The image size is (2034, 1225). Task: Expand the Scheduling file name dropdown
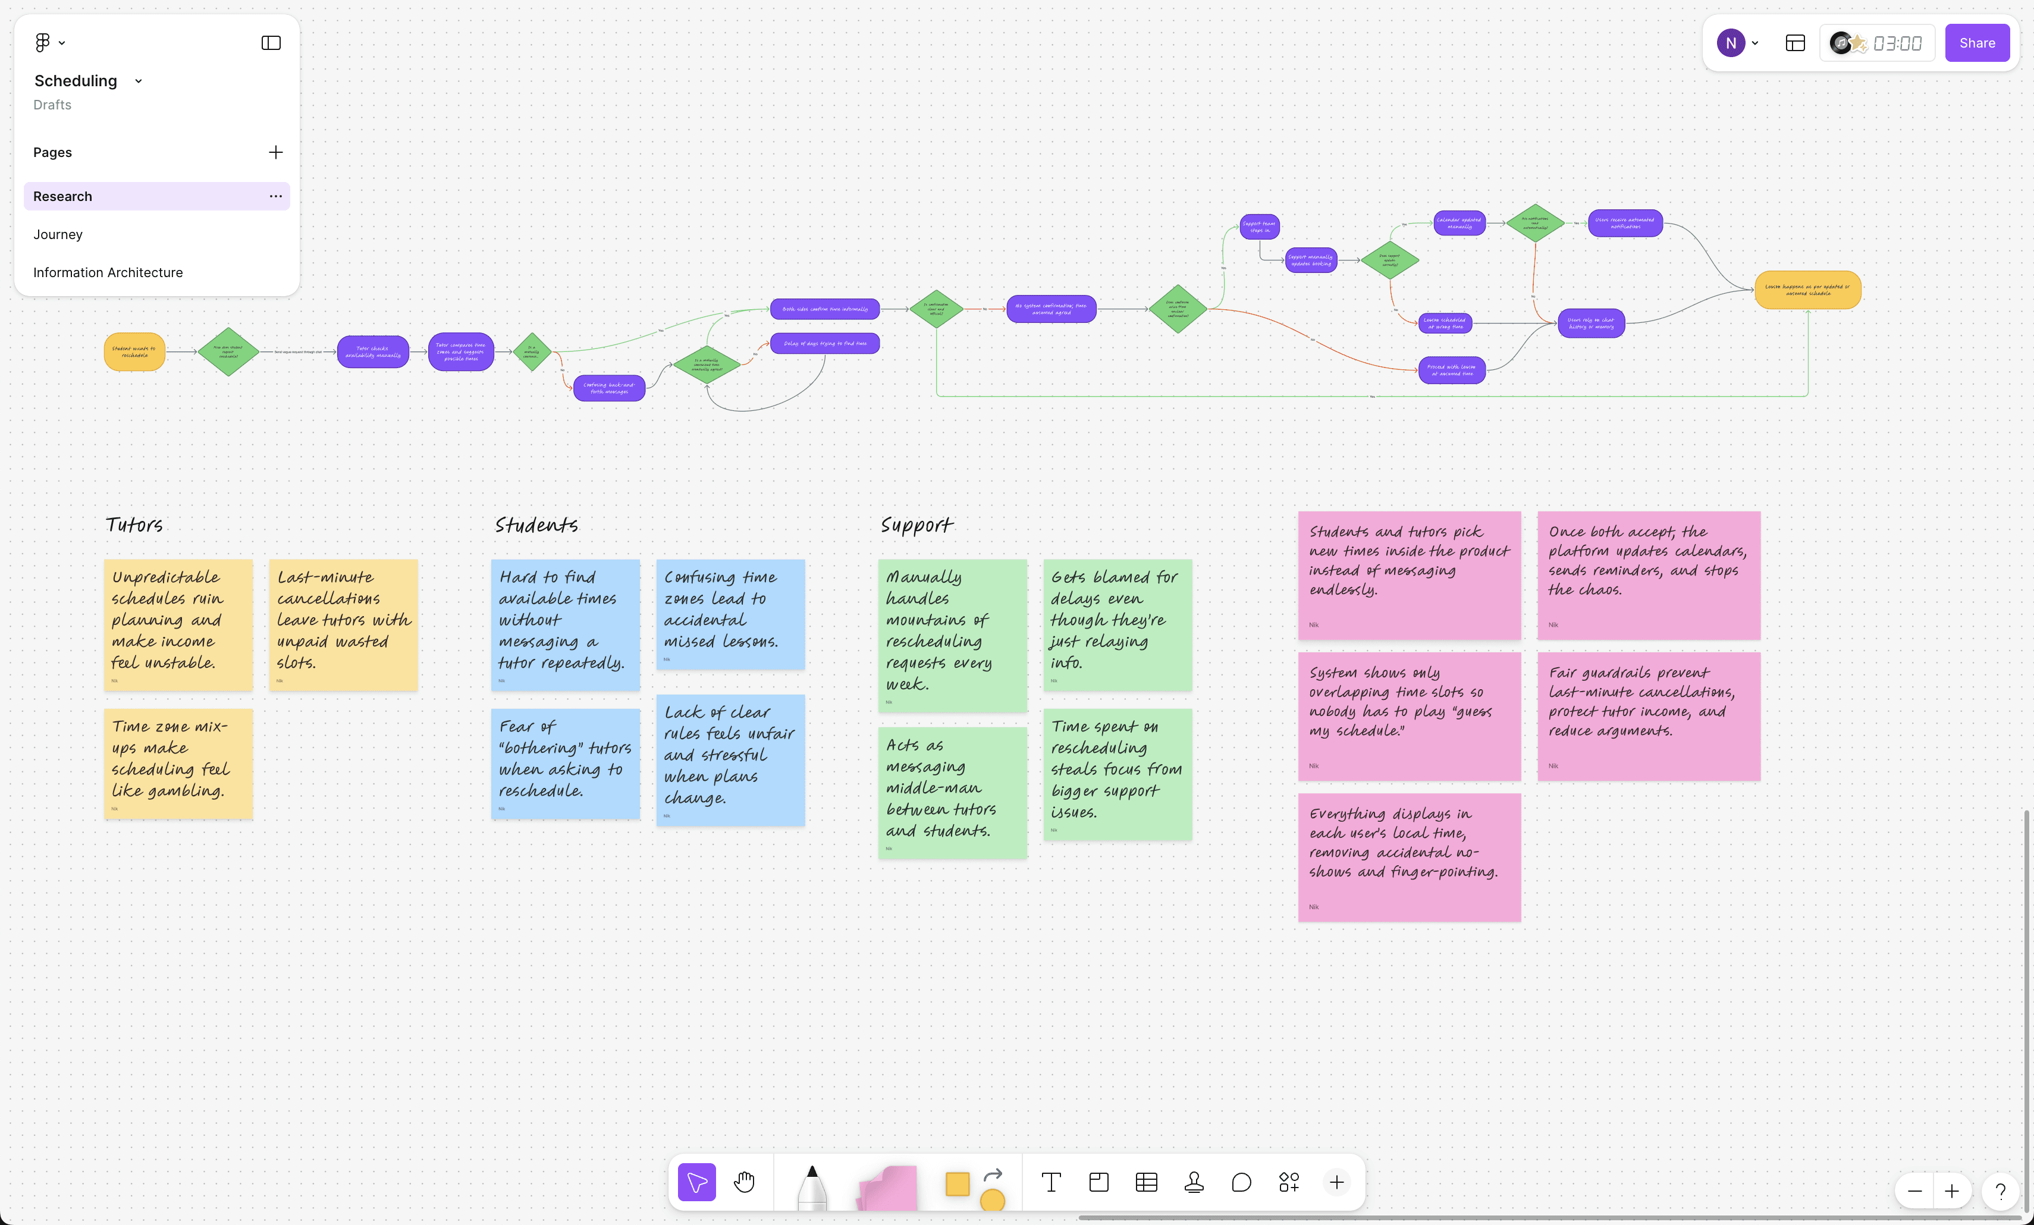click(138, 81)
